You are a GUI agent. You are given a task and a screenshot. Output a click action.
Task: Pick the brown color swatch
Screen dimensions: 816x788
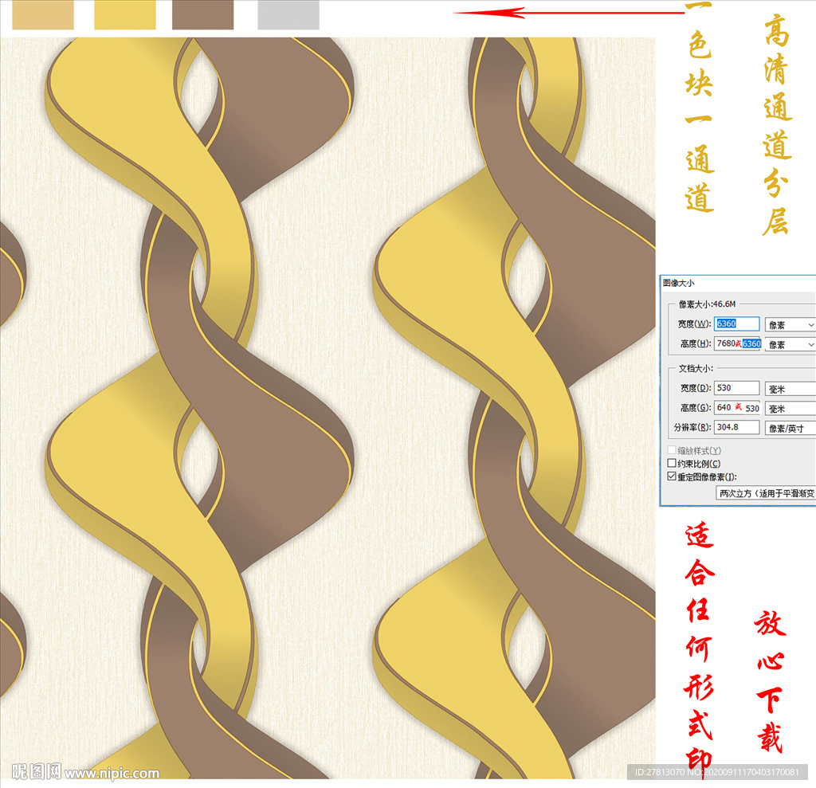203,14
